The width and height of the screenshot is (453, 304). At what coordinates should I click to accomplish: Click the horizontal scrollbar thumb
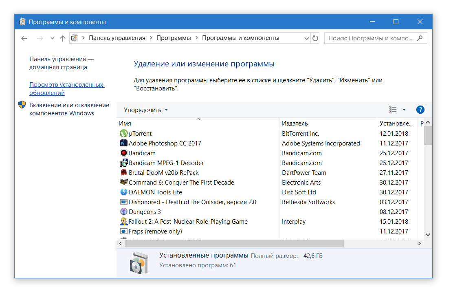tap(234, 244)
